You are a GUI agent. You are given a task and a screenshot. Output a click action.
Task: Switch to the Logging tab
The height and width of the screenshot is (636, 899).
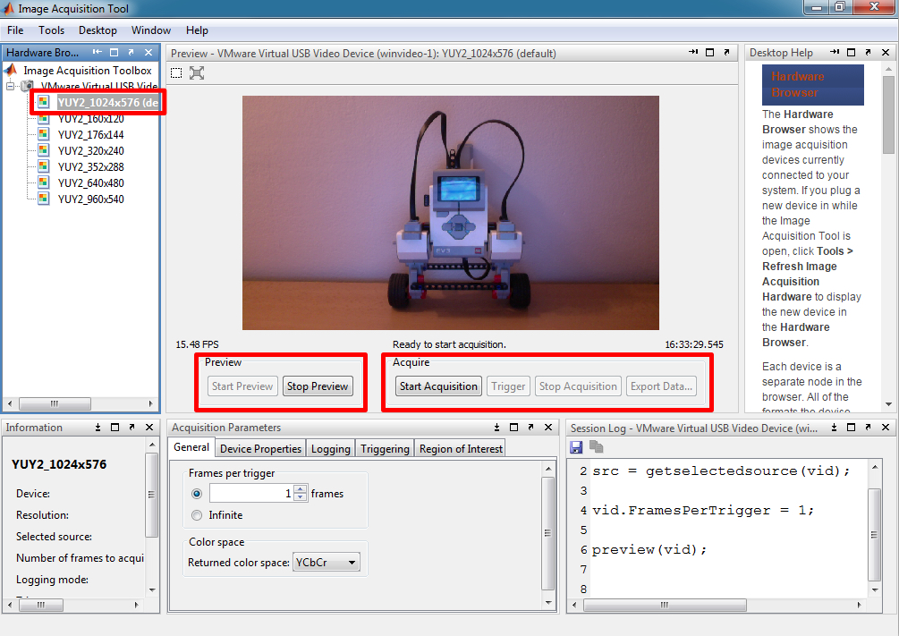tap(331, 448)
